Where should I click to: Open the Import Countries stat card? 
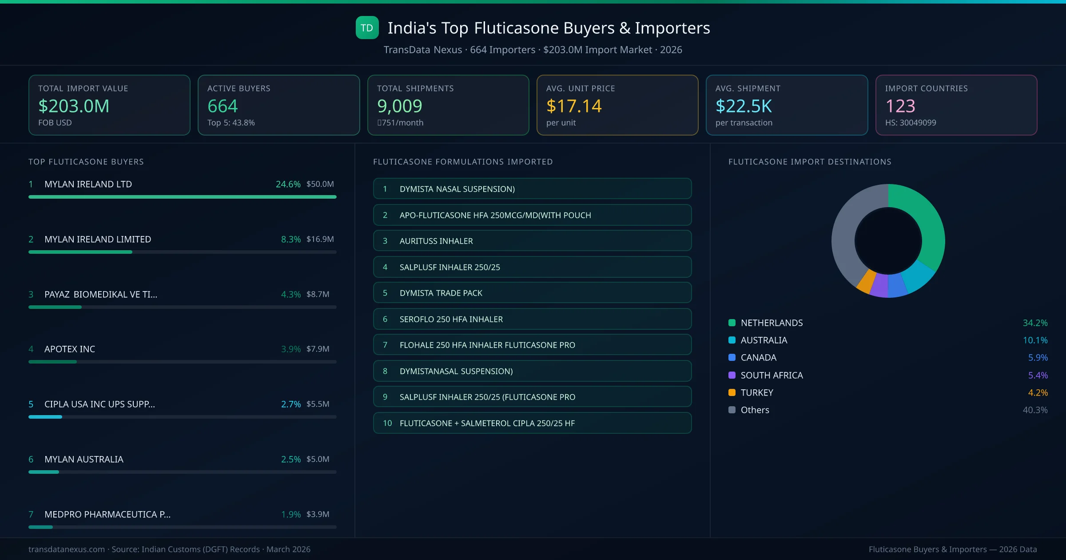[x=957, y=105]
